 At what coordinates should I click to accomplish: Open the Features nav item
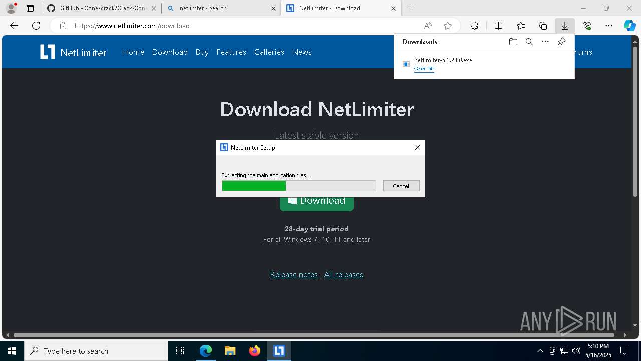tap(231, 52)
